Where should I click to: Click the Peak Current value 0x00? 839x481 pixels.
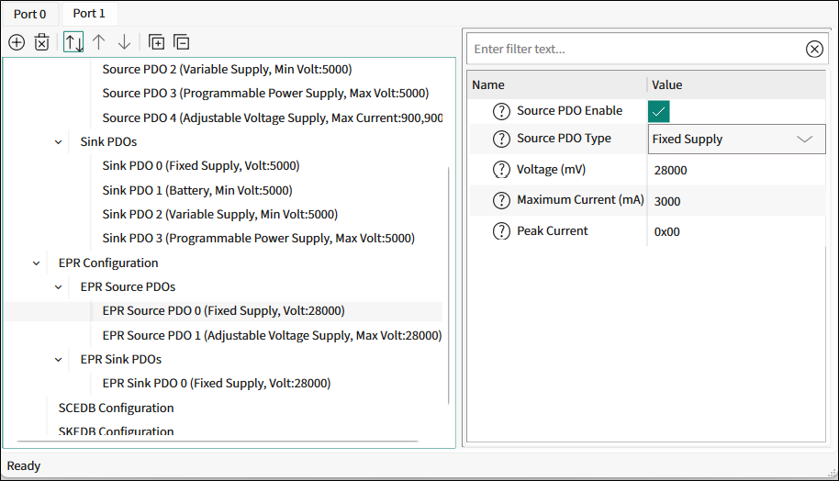point(736,231)
